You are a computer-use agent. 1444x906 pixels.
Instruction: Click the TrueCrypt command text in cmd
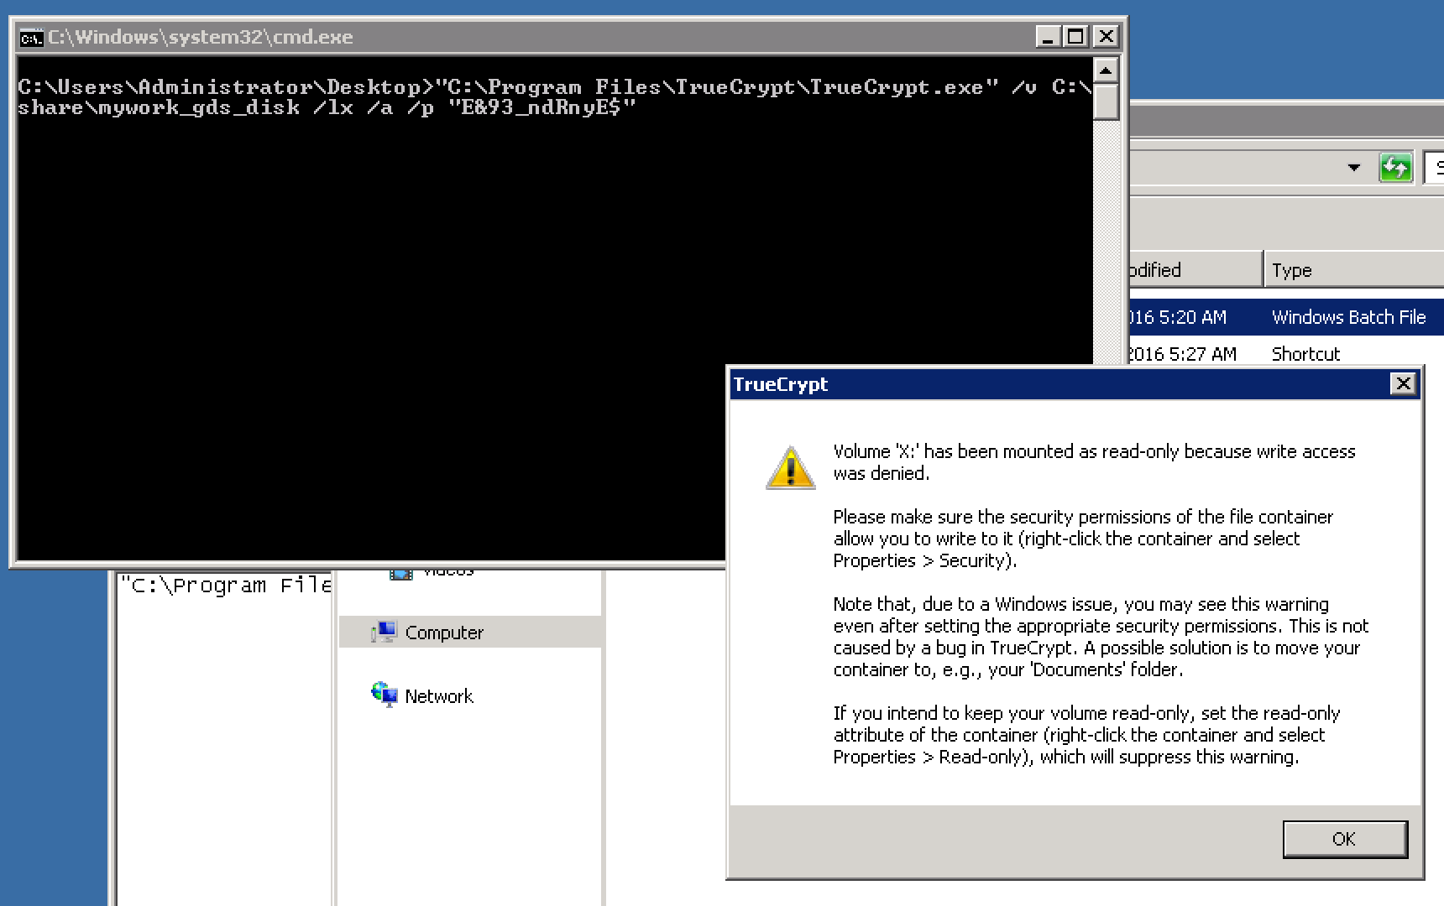pos(554,97)
